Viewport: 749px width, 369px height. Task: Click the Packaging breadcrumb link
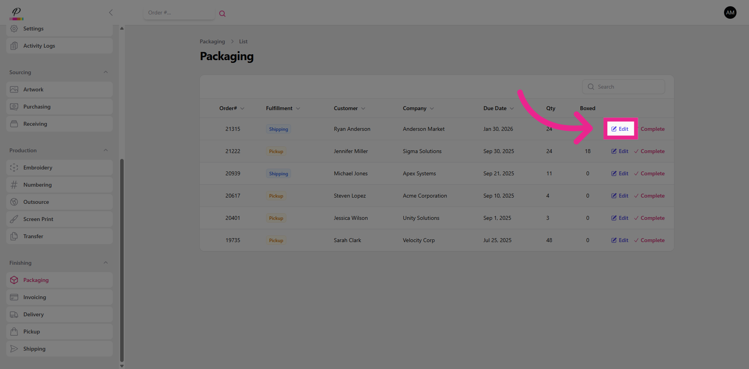click(212, 41)
